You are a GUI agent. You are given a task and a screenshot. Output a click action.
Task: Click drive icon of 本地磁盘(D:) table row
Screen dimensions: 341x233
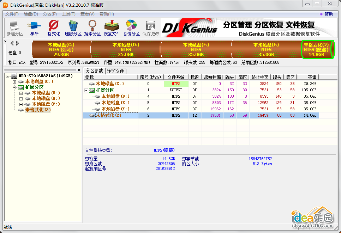pyautogui.click(x=97, y=97)
